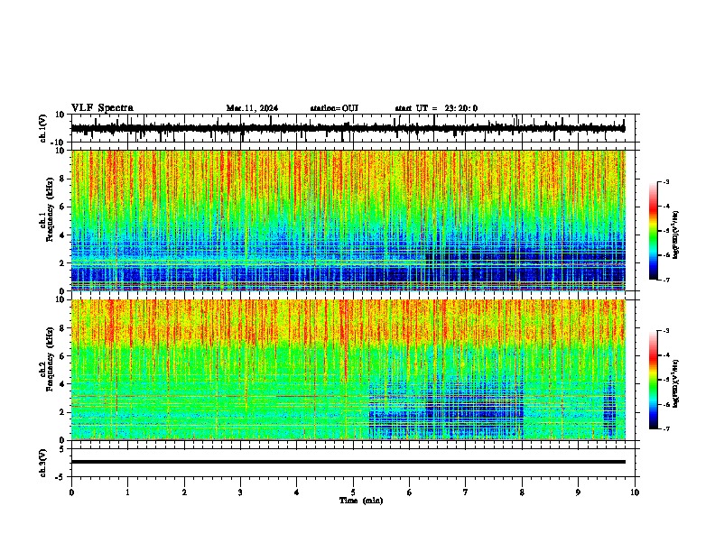715x552 pixels.
Task: Click the "Time (min)" axis title
Action: [361, 501]
